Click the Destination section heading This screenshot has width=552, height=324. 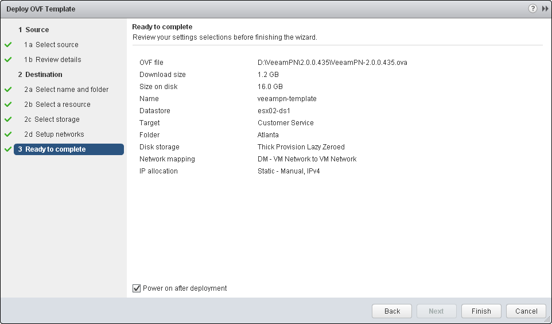[44, 75]
